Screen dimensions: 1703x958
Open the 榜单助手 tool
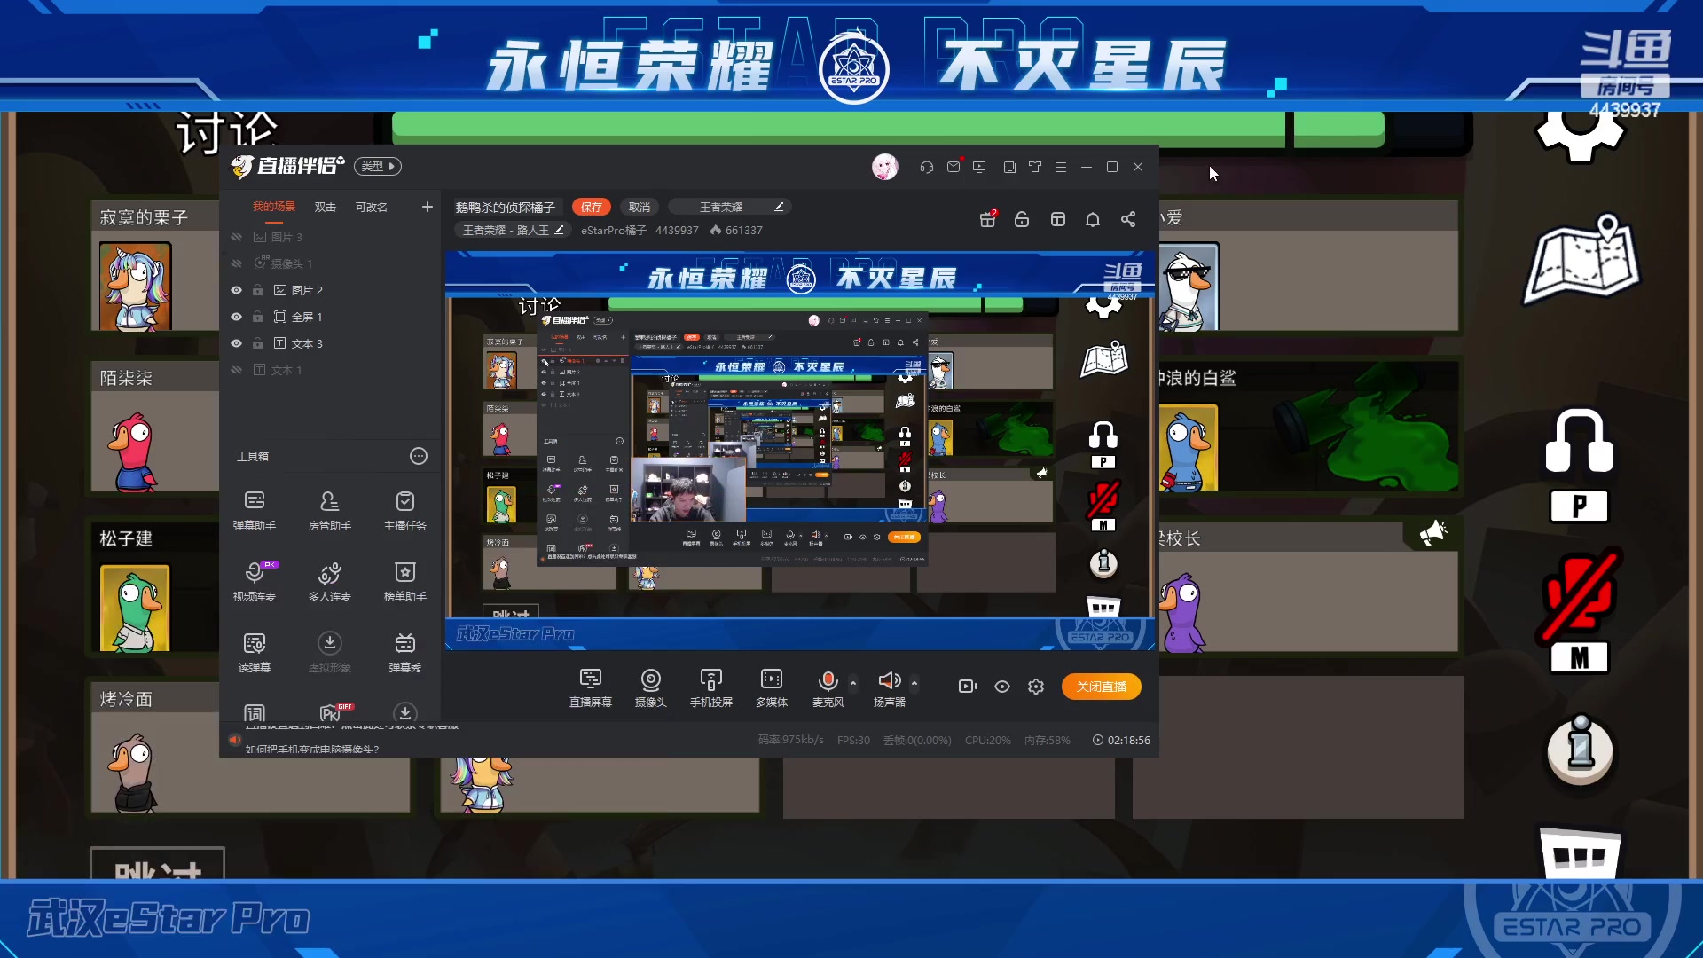[404, 582]
